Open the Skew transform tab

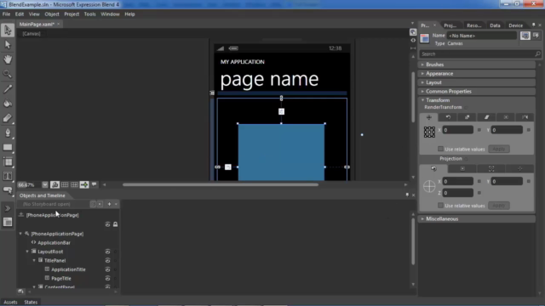(x=486, y=117)
